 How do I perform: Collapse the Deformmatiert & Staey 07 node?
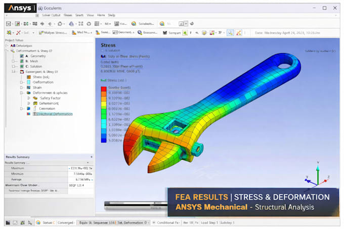click(x=7, y=51)
